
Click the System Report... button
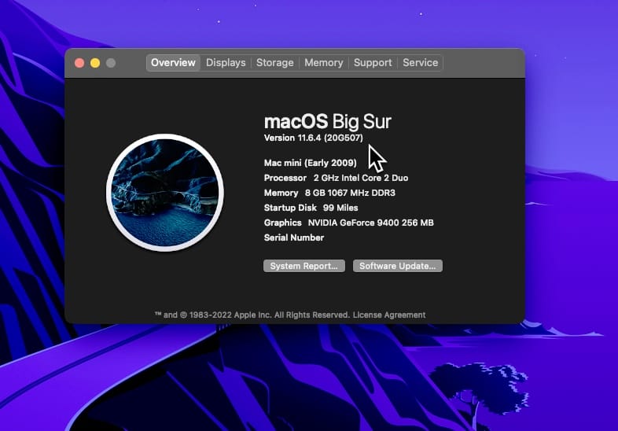303,266
